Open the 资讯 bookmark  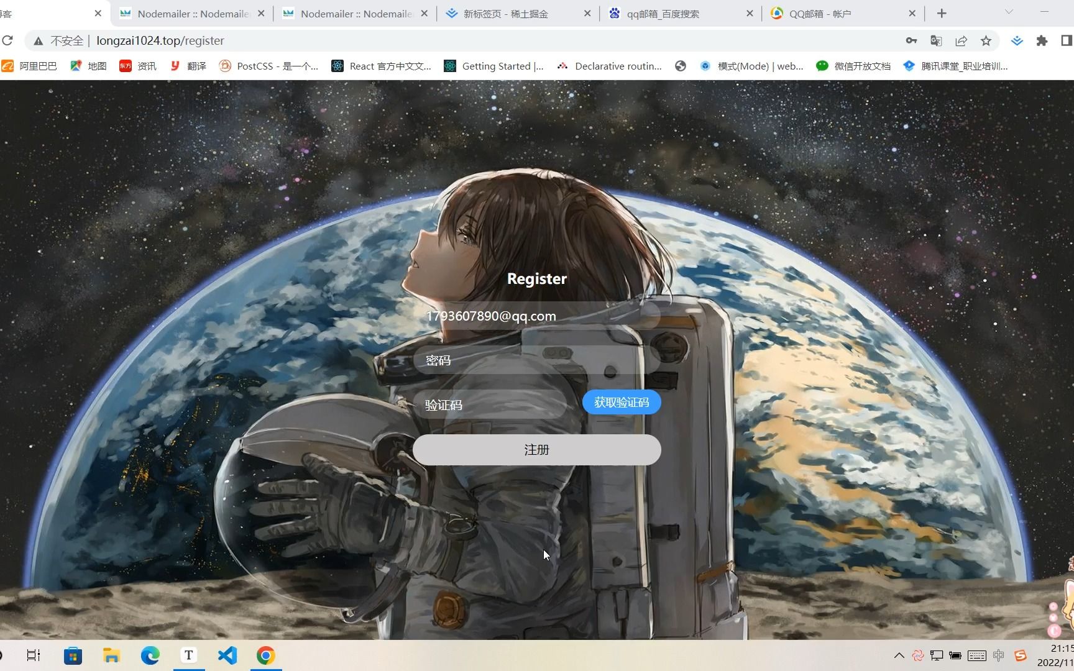[x=138, y=66]
